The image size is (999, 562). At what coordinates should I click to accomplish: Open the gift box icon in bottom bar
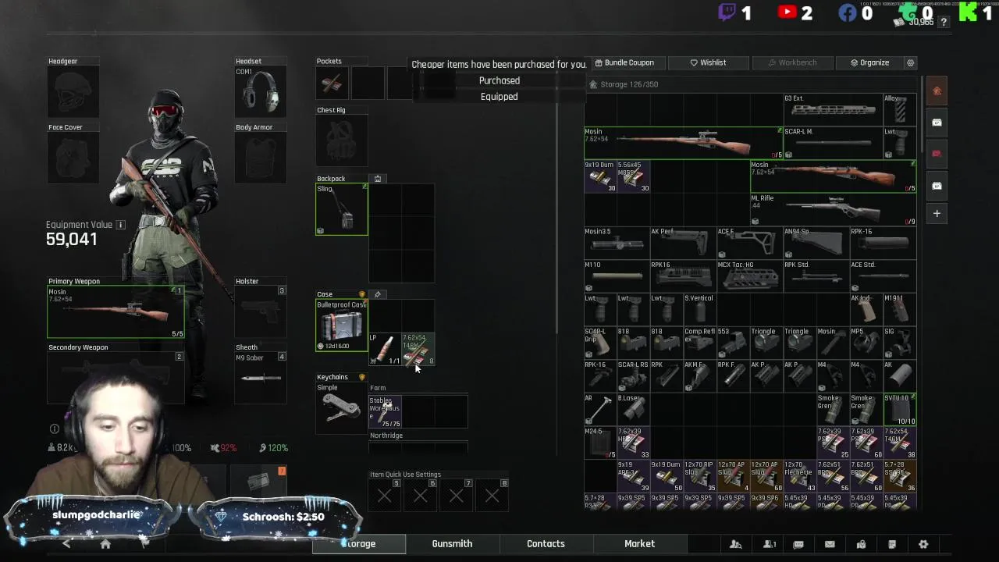point(861,544)
